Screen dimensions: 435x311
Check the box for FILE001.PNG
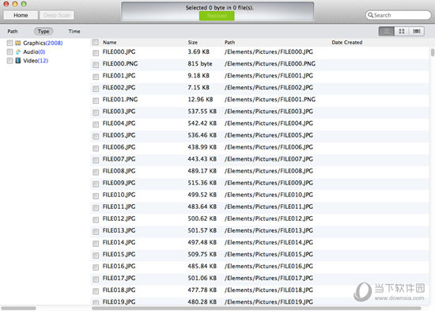(96, 101)
